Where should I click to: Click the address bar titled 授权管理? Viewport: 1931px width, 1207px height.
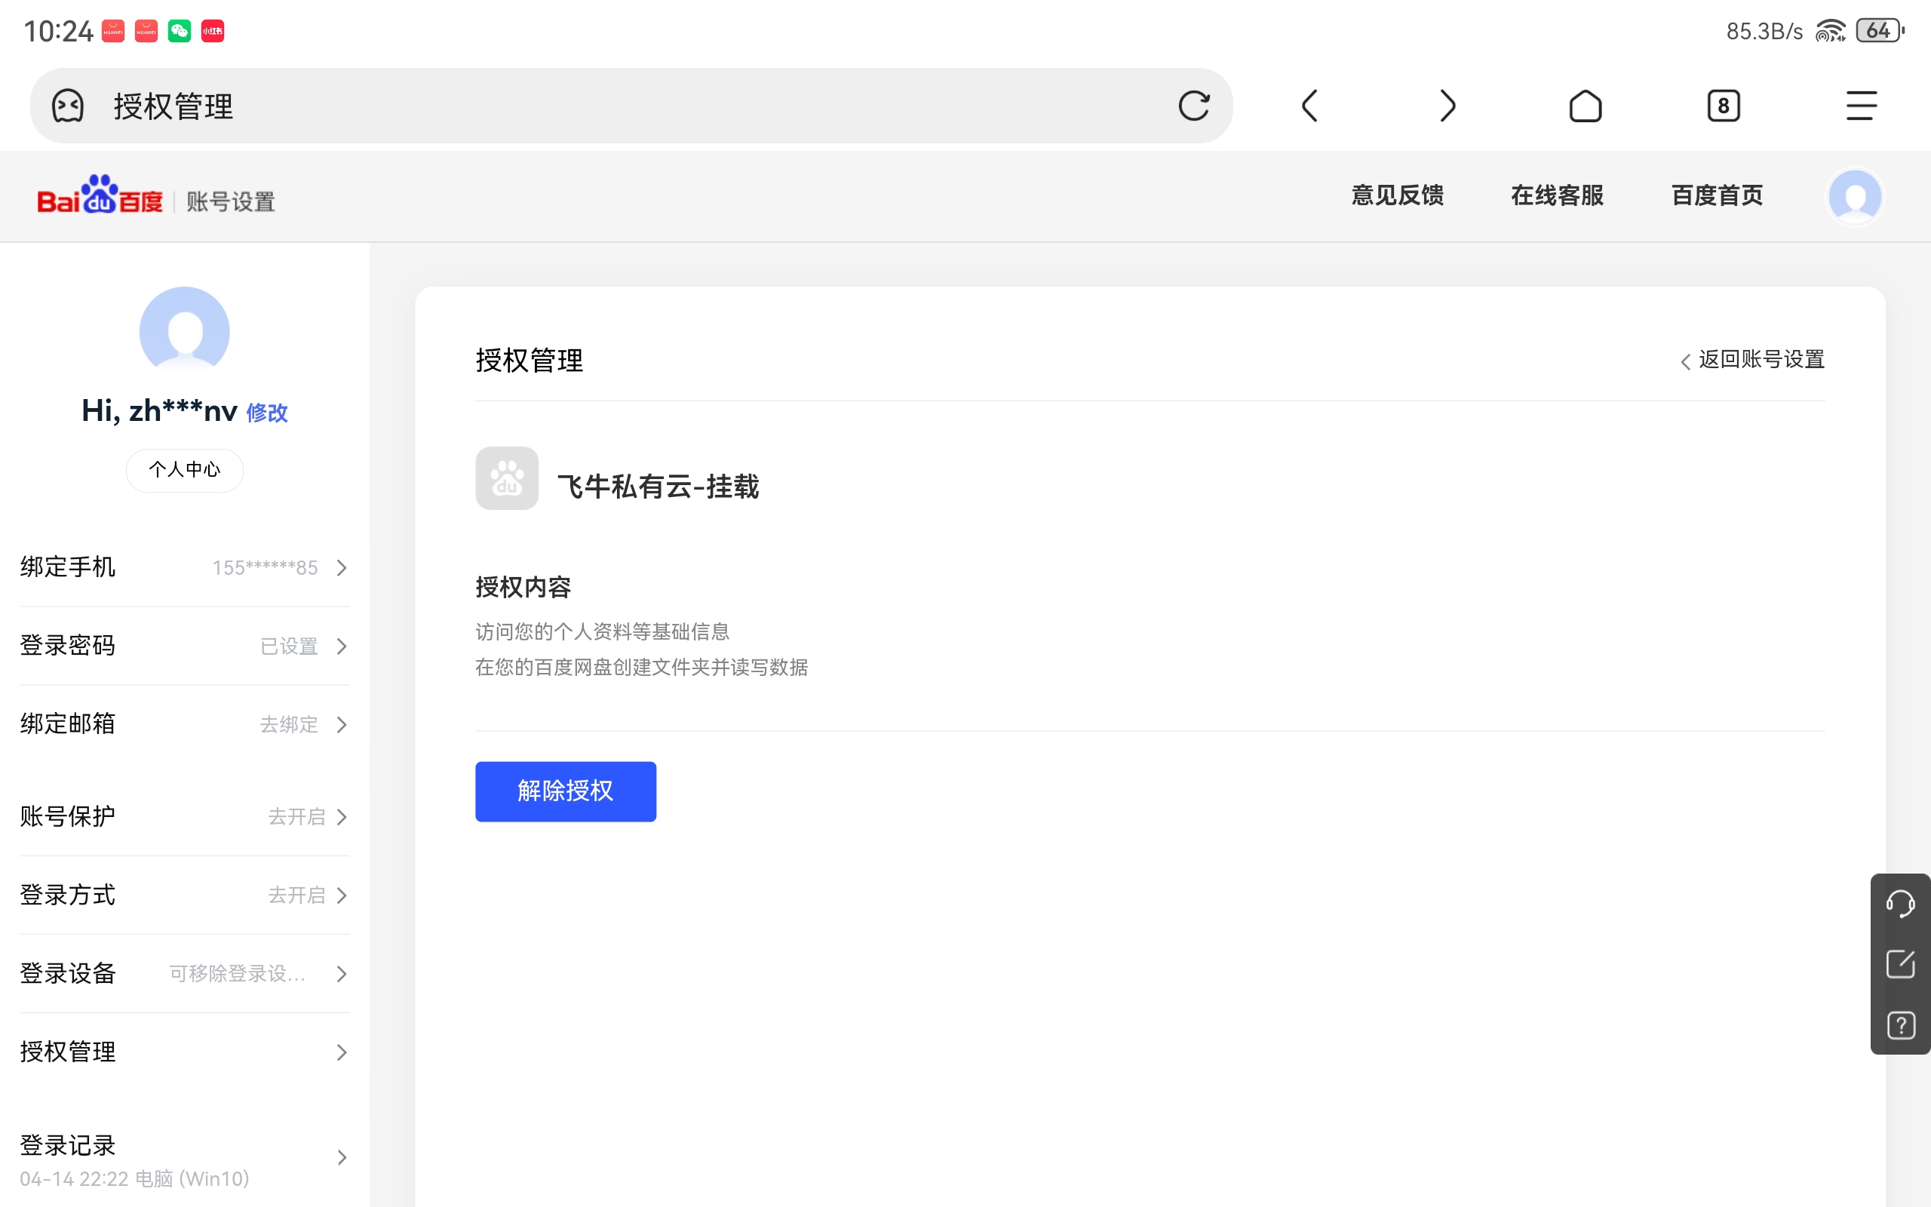pyautogui.click(x=631, y=106)
